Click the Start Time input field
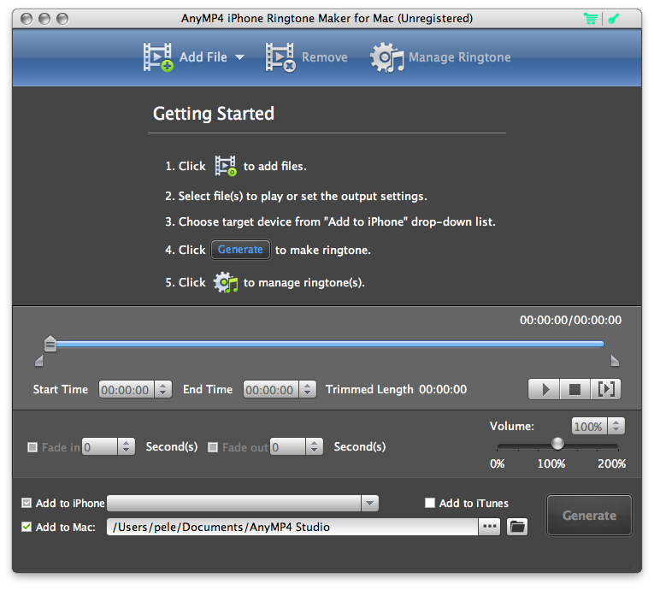The height and width of the screenshot is (590, 654). pos(127,390)
